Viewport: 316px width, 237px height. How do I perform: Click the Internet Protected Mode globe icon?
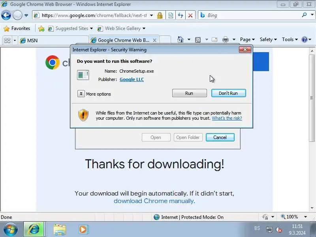pos(156,217)
